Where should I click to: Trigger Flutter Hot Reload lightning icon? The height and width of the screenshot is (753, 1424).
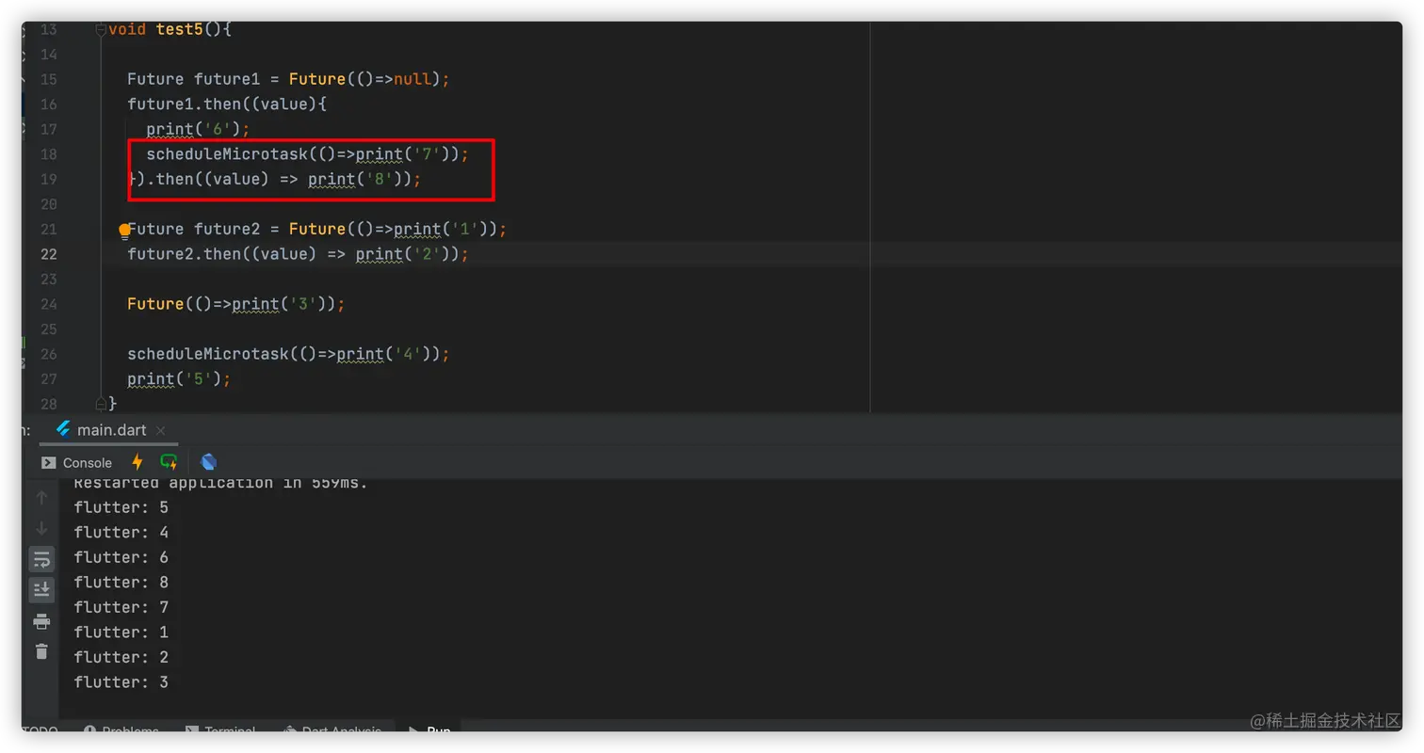138,462
